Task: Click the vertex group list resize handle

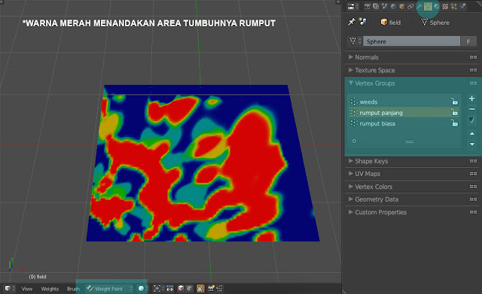Action: click(x=410, y=141)
